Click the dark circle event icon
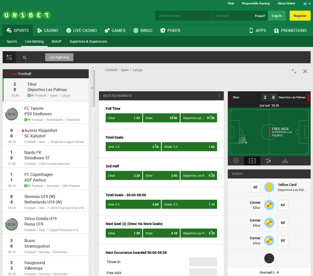313x276 pixels. [x=269, y=258]
